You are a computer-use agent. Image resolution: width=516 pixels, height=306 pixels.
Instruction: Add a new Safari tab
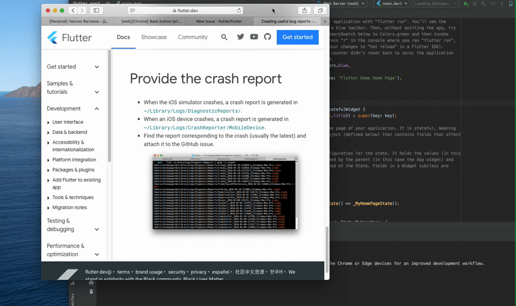[x=325, y=21]
